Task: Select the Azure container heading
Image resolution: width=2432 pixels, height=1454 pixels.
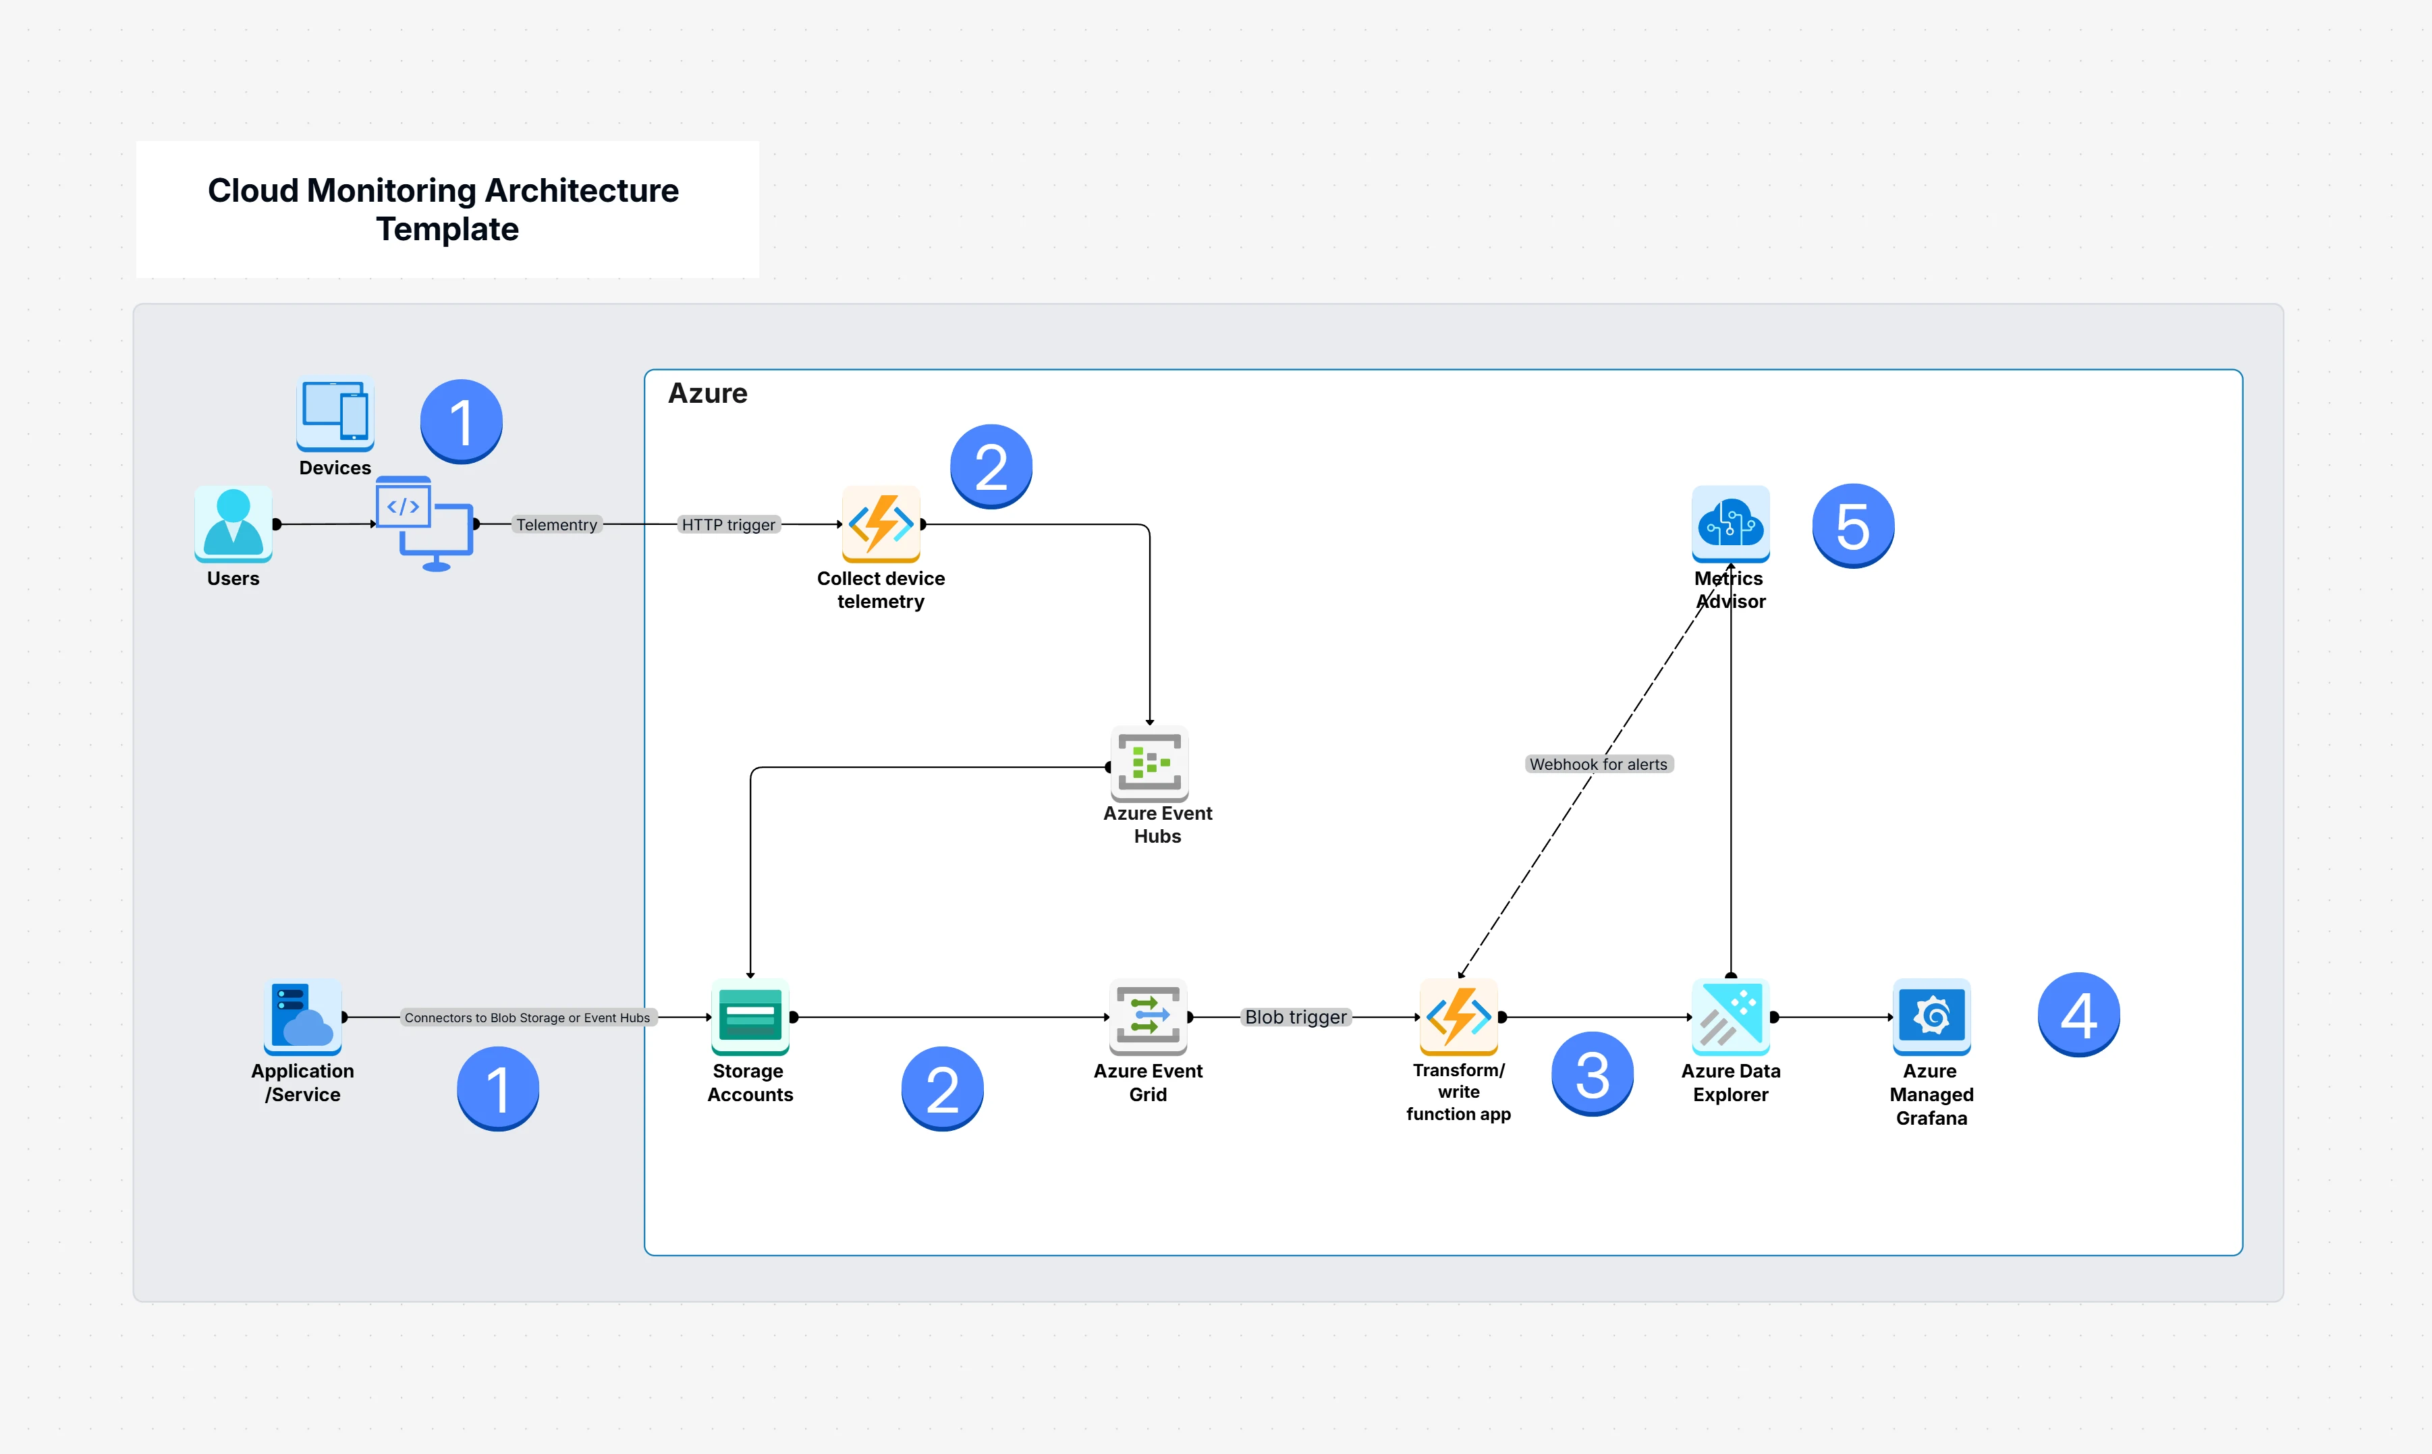Action: (x=707, y=393)
